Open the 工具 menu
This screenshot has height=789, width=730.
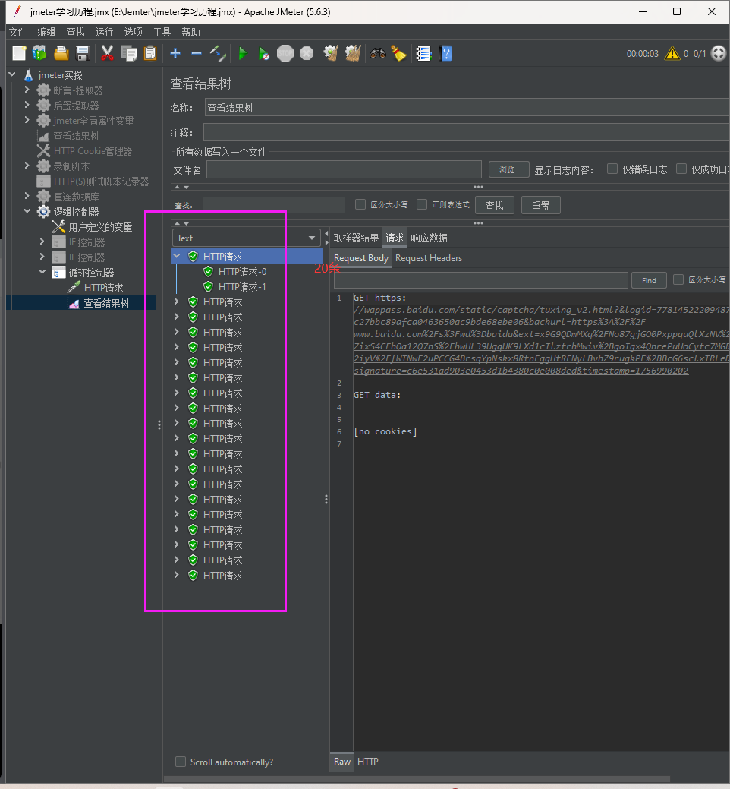162,32
